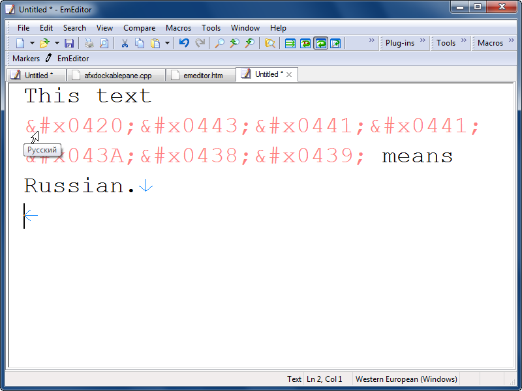This screenshot has width=522, height=391.
Task: Click Text configuration in status bar
Action: (x=294, y=379)
